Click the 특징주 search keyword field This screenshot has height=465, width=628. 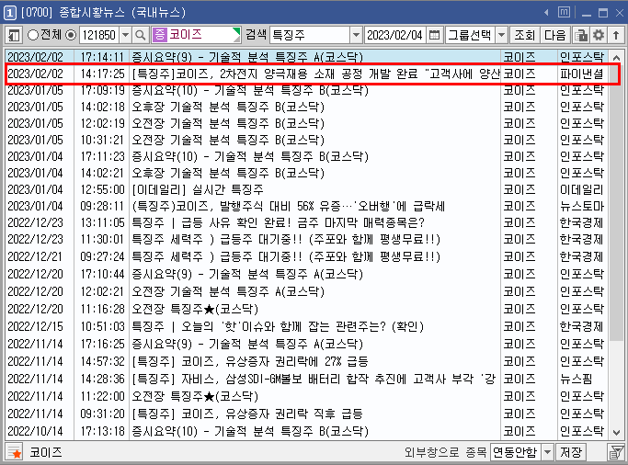310,35
